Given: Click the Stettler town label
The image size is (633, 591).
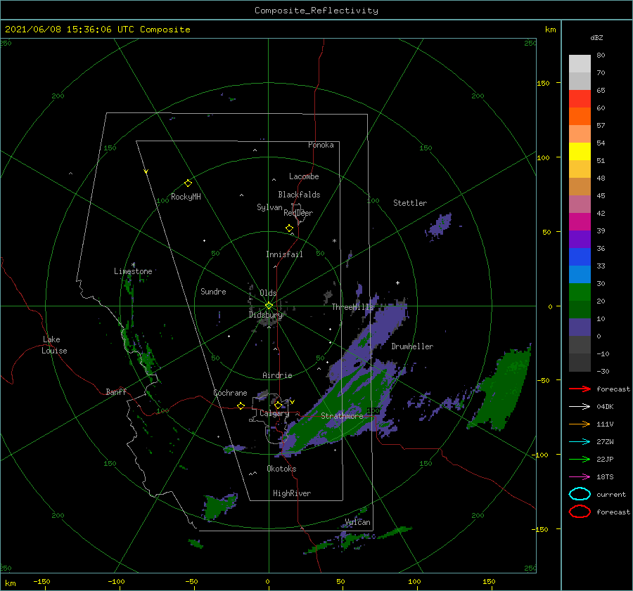Looking at the screenshot, I should (x=410, y=203).
